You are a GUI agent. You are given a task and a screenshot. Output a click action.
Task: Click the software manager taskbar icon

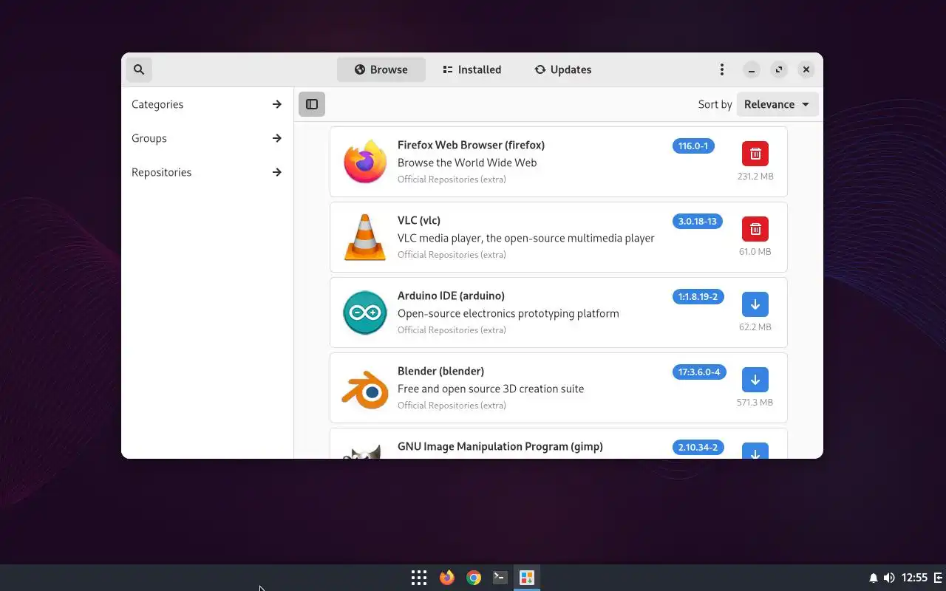point(527,578)
